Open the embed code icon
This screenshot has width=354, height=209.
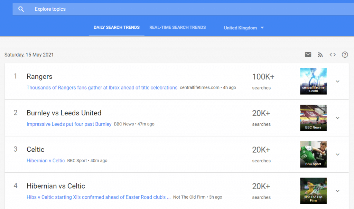tap(333, 55)
